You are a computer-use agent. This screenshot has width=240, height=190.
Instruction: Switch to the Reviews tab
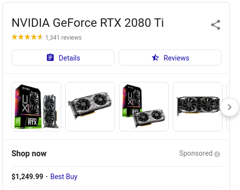(170, 58)
